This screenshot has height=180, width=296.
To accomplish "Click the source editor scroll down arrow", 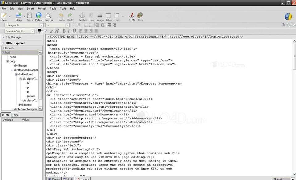I will click(294, 174).
